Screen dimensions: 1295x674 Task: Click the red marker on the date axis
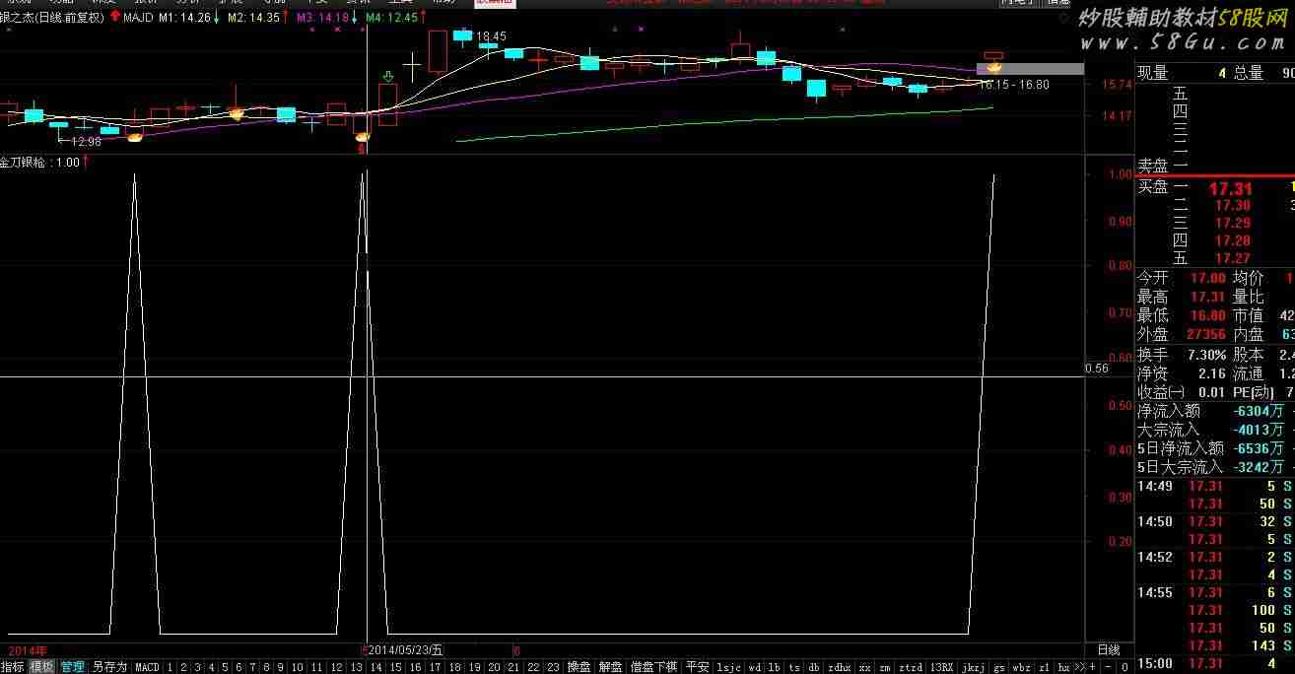[x=515, y=650]
